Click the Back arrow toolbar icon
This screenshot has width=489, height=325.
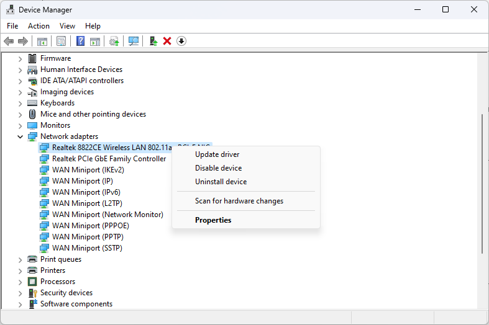coord(9,42)
